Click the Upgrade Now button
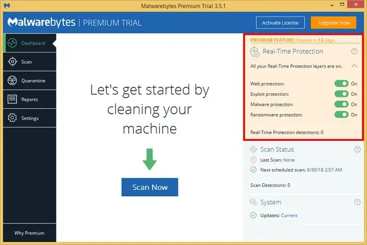The height and width of the screenshot is (245, 367). [334, 23]
